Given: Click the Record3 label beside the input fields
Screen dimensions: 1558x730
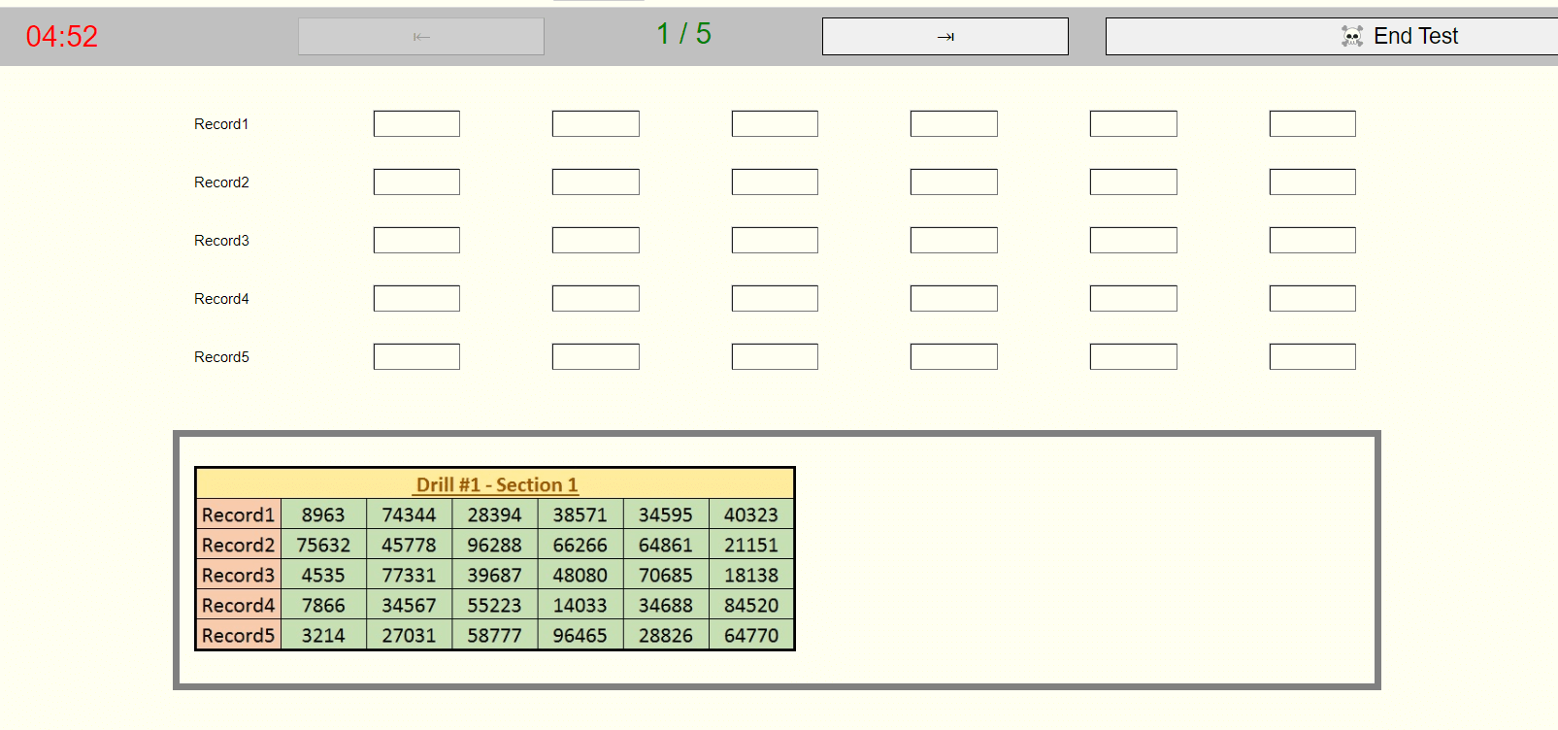Looking at the screenshot, I should coord(221,241).
